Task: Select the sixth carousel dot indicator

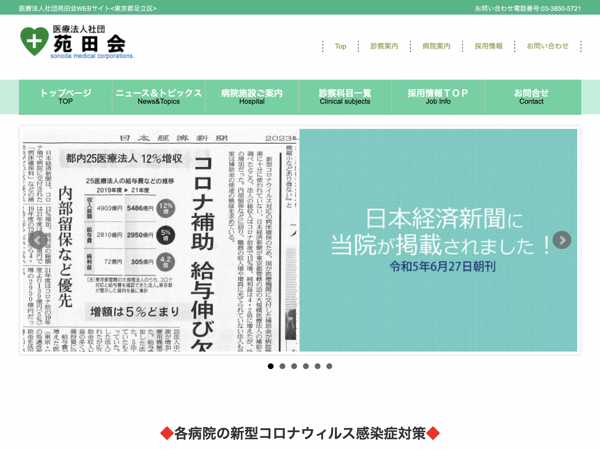Action: pyautogui.click(x=329, y=366)
